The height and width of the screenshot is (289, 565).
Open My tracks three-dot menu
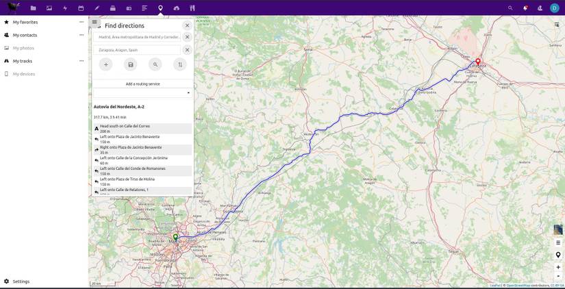tap(81, 61)
